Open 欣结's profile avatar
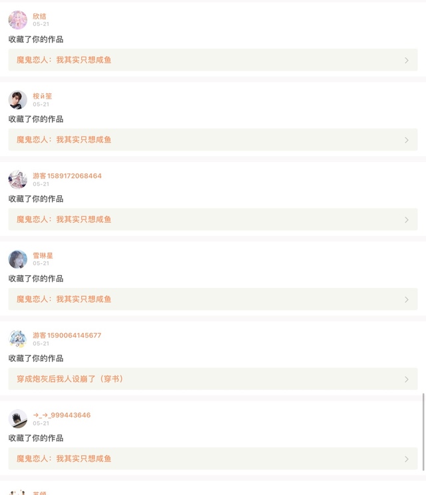The width and height of the screenshot is (426, 495). click(18, 20)
